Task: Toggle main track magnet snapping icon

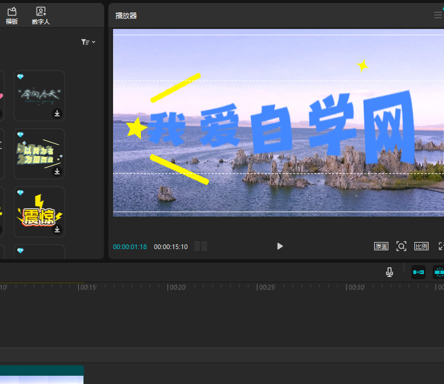Action: point(419,272)
